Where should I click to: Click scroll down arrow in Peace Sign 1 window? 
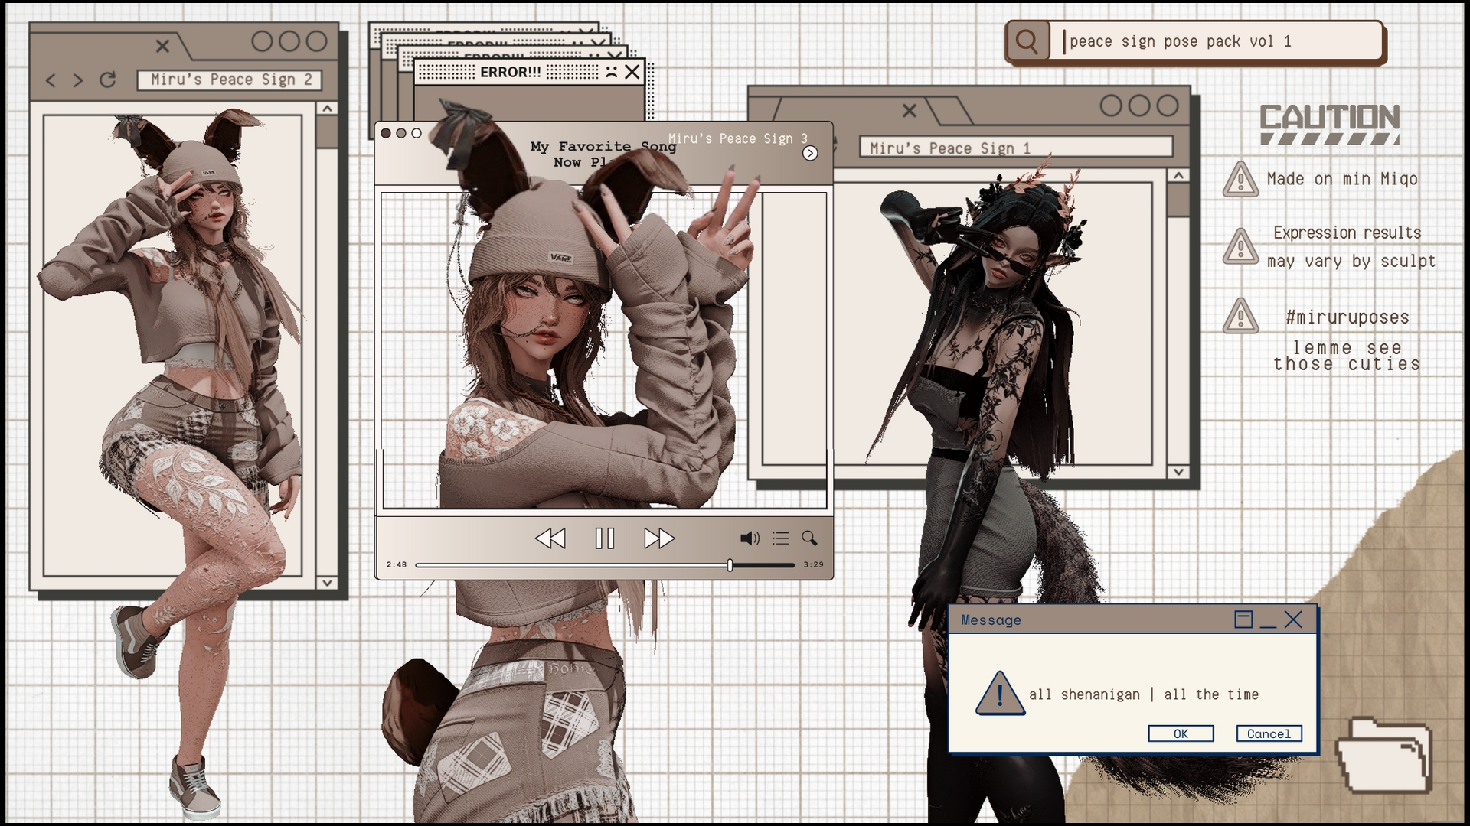click(1179, 472)
